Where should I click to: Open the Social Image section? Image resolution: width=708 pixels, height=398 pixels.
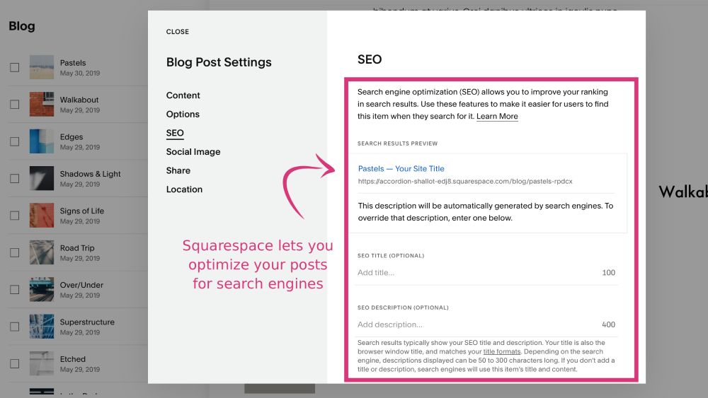pos(193,152)
